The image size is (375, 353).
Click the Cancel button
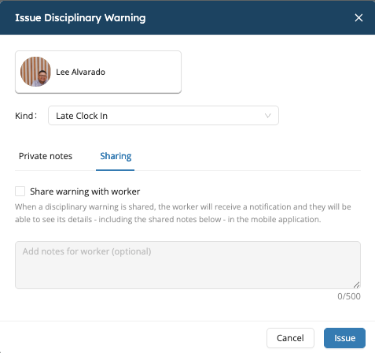pos(290,338)
